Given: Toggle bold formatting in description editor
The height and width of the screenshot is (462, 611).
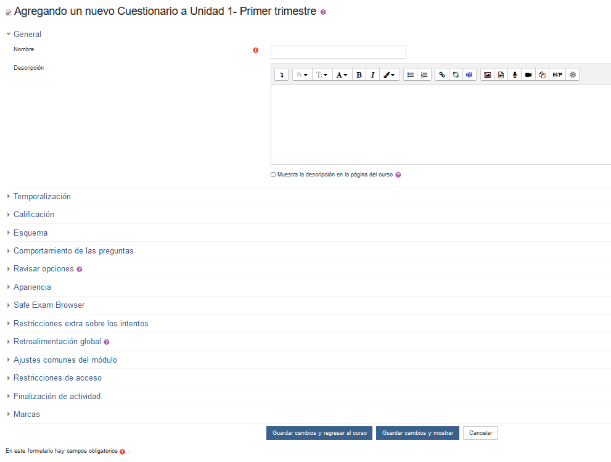Looking at the screenshot, I should click(x=359, y=75).
